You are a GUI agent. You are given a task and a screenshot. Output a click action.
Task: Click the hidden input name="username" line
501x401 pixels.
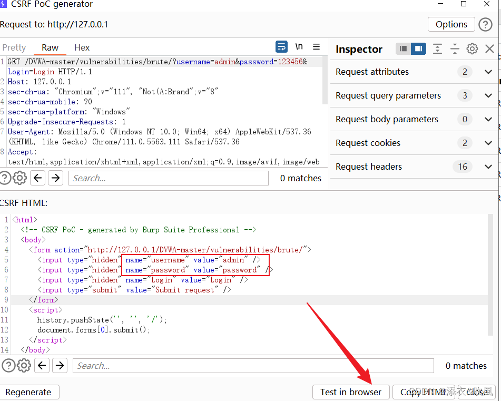point(149,260)
